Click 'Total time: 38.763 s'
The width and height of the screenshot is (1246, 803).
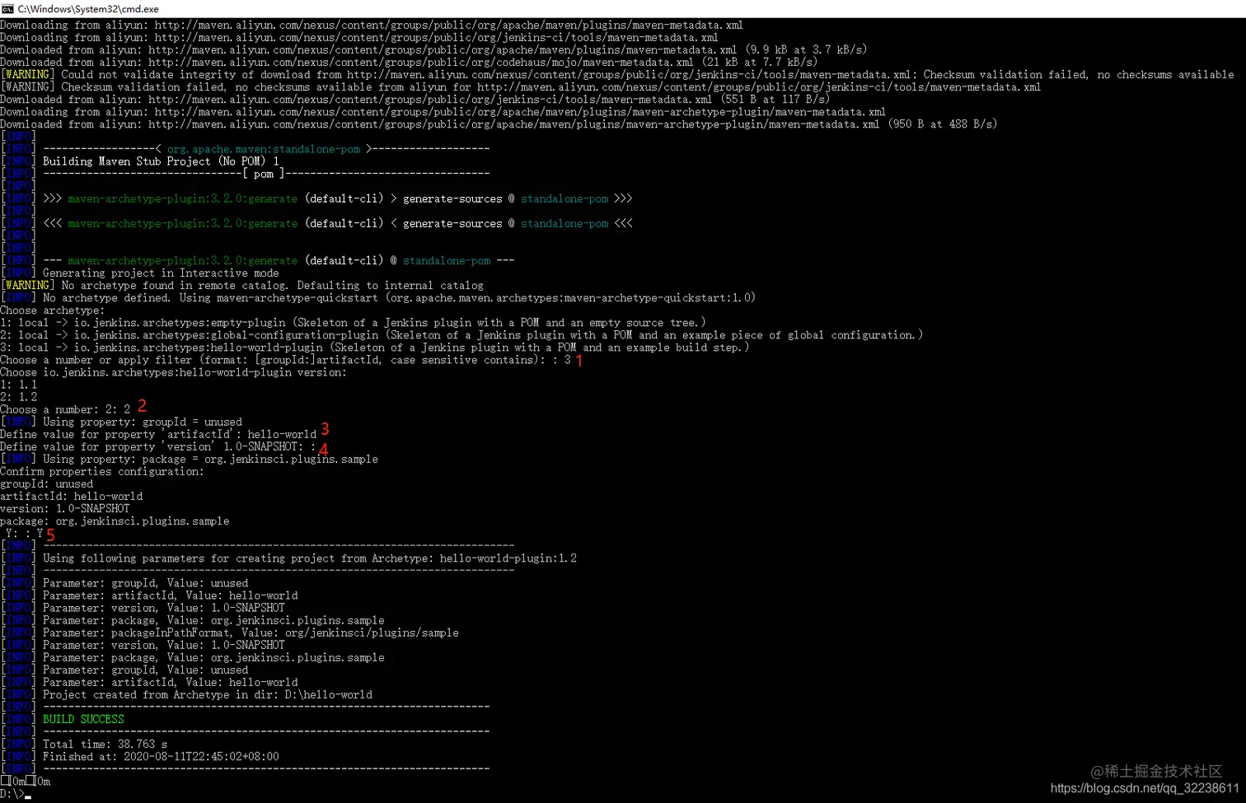[105, 744]
